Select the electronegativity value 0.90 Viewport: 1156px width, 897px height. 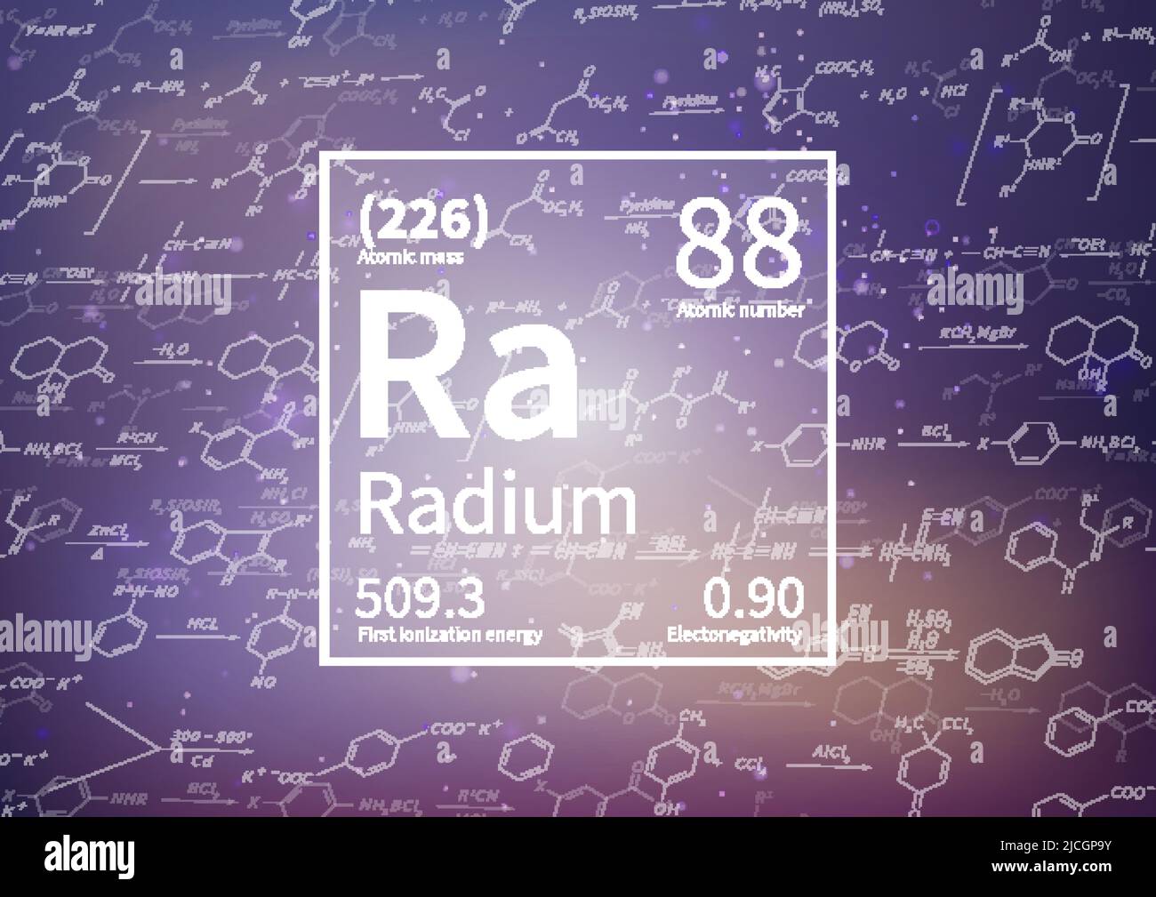pyautogui.click(x=754, y=599)
